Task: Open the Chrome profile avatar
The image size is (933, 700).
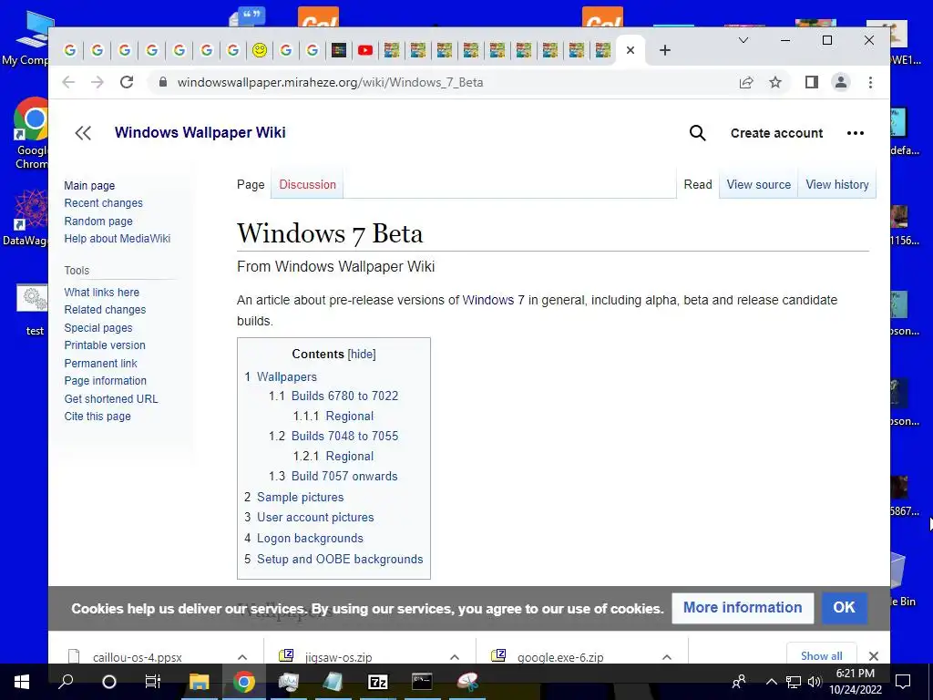Action: pyautogui.click(x=841, y=82)
